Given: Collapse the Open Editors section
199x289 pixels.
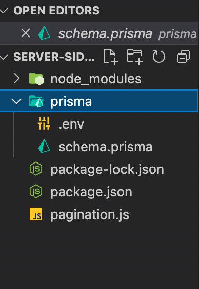Looking at the screenshot, I should 4,10.
